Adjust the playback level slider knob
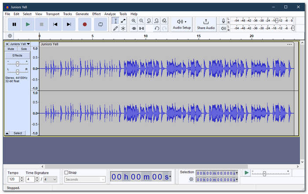308x194 pixels. (x=293, y=28)
